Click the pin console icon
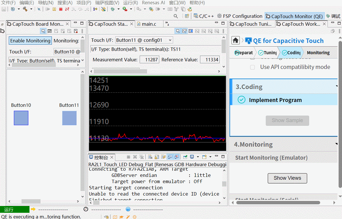The height and width of the screenshot is (219, 342). [185, 157]
